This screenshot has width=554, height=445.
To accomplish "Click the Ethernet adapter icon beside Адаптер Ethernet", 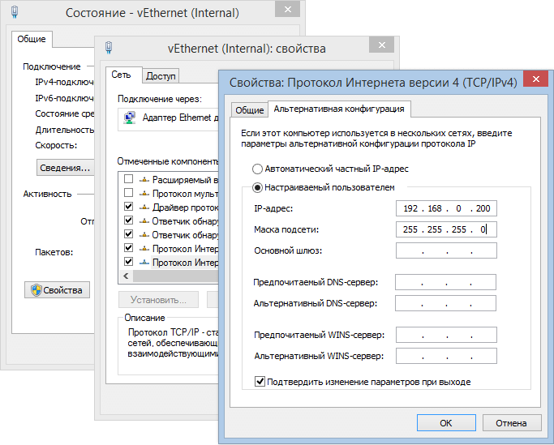I will pos(129,118).
